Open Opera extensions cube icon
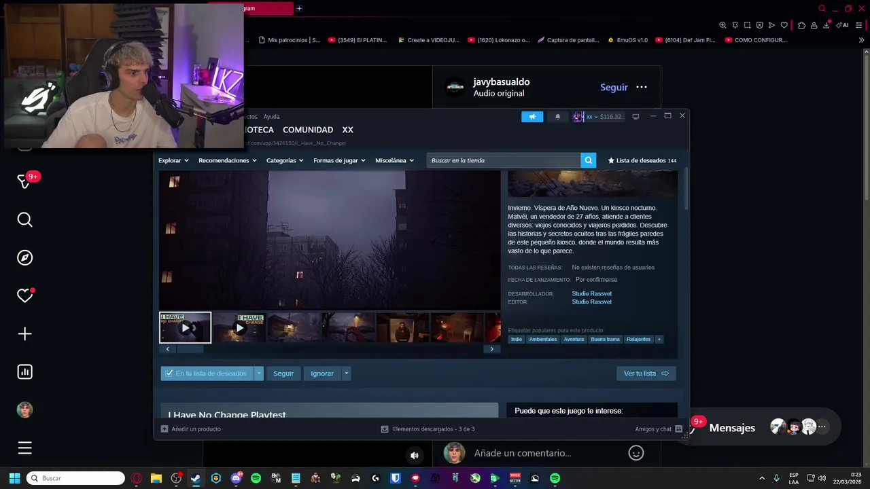The image size is (870, 489). tap(801, 25)
